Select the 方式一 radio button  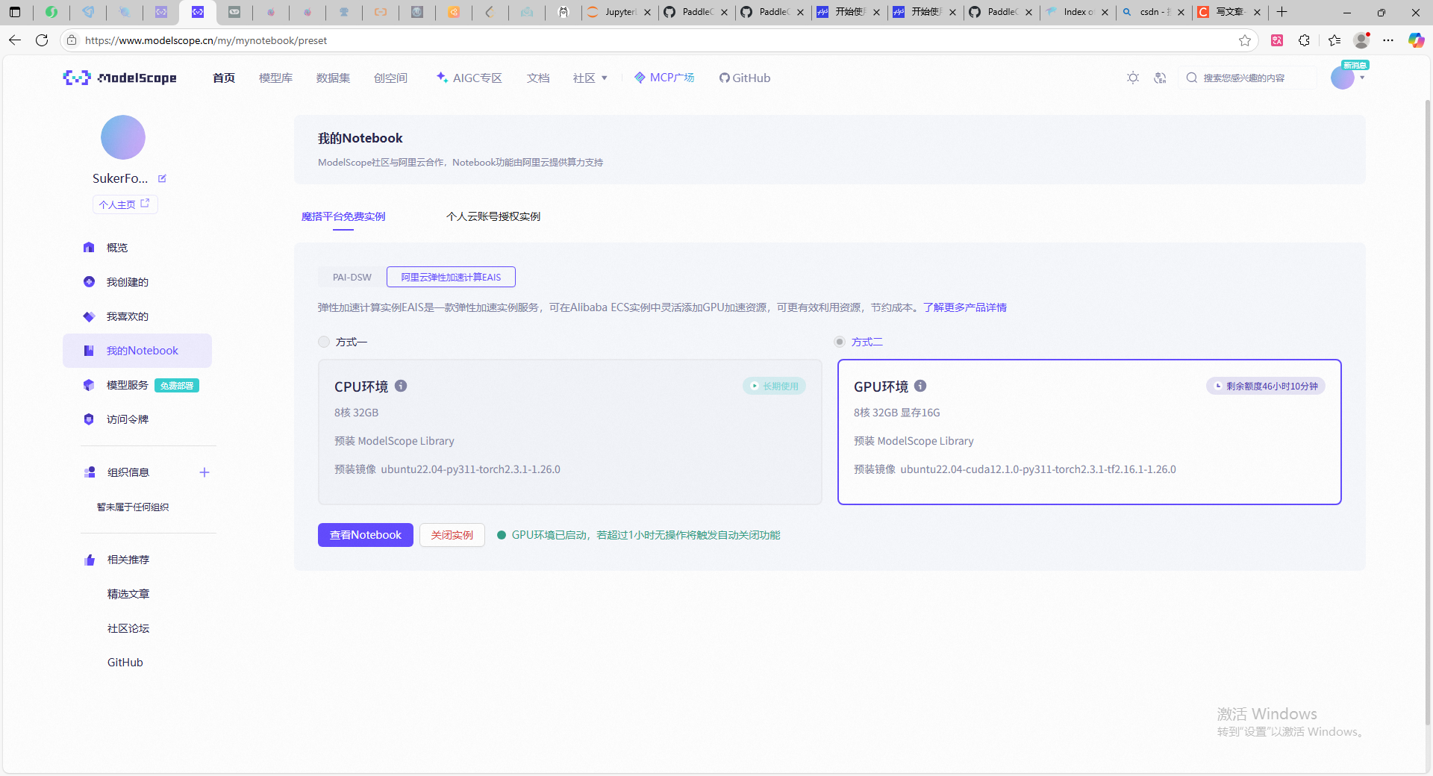click(x=323, y=342)
